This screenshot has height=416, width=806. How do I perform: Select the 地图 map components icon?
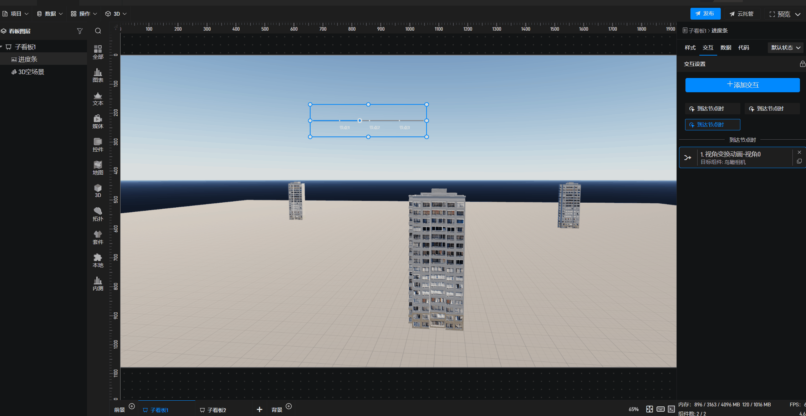[98, 168]
